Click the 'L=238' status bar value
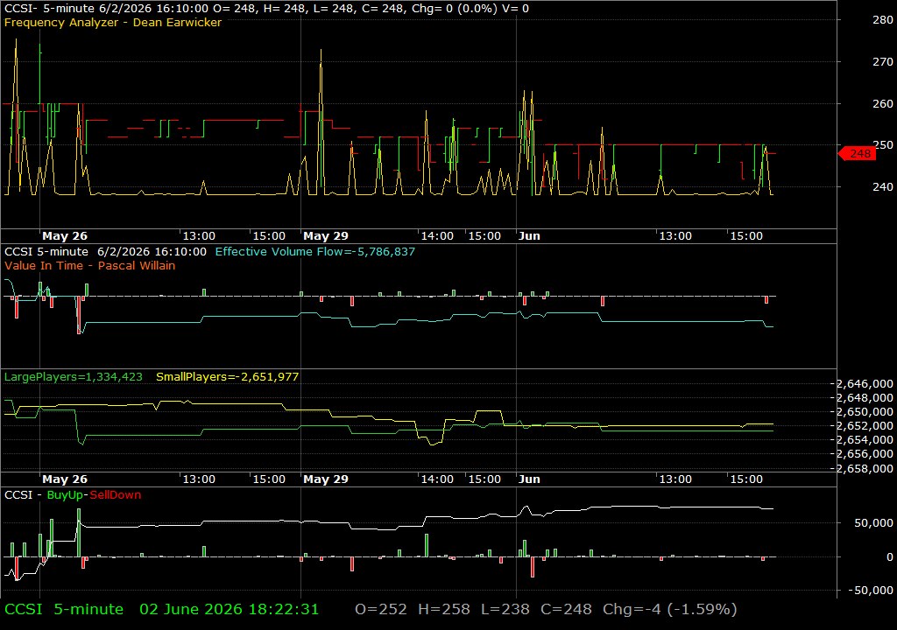 click(505, 609)
